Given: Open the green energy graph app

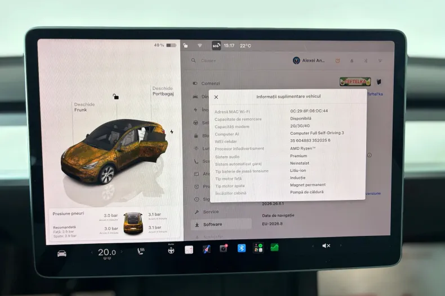Looking at the screenshot, I should 274,248.
